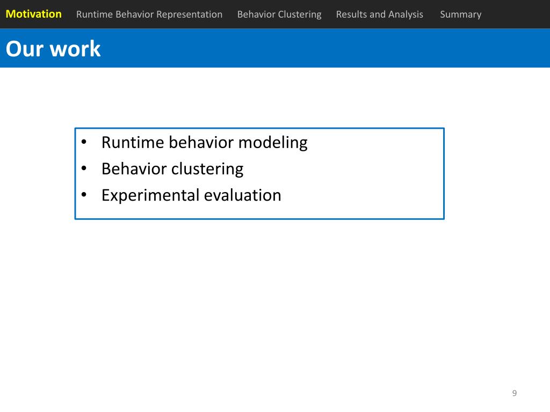Go to Behavior Clustering section
Viewport: 550px width, 412px height.
pos(279,14)
